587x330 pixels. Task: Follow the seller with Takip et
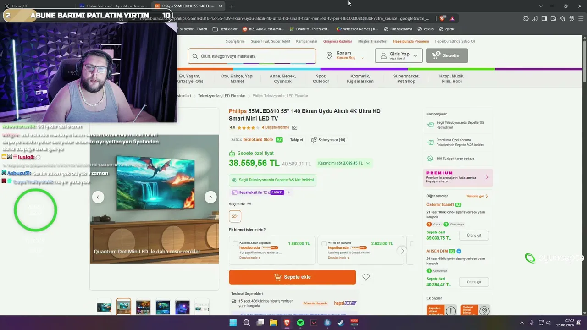pyautogui.click(x=296, y=140)
